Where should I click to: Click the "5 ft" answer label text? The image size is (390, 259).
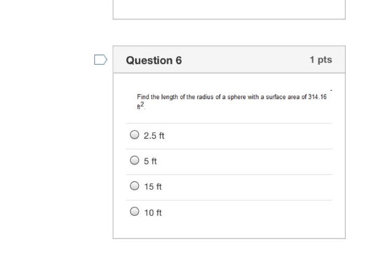(x=150, y=161)
